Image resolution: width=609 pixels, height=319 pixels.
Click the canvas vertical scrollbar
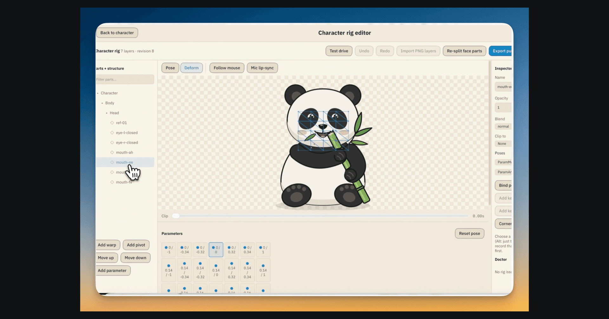click(x=490, y=133)
